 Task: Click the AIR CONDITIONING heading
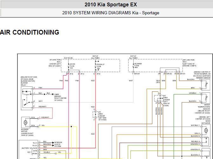pos(30,32)
